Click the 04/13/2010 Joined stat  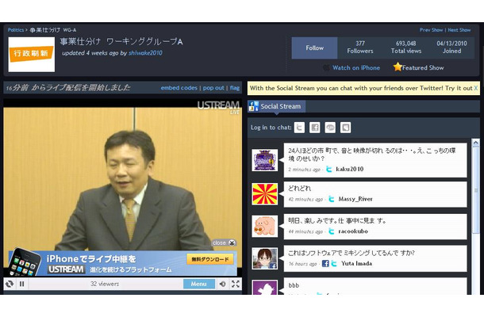(451, 48)
